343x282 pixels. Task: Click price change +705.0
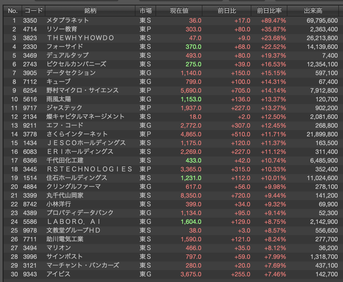point(241,91)
